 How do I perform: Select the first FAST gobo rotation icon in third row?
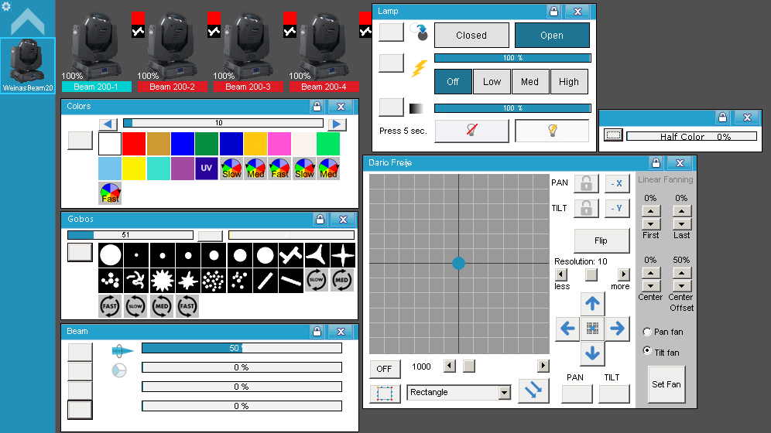click(x=110, y=306)
